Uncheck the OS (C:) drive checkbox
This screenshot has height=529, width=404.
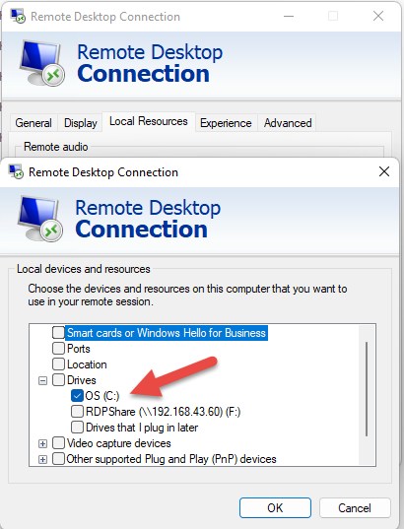pyautogui.click(x=77, y=396)
